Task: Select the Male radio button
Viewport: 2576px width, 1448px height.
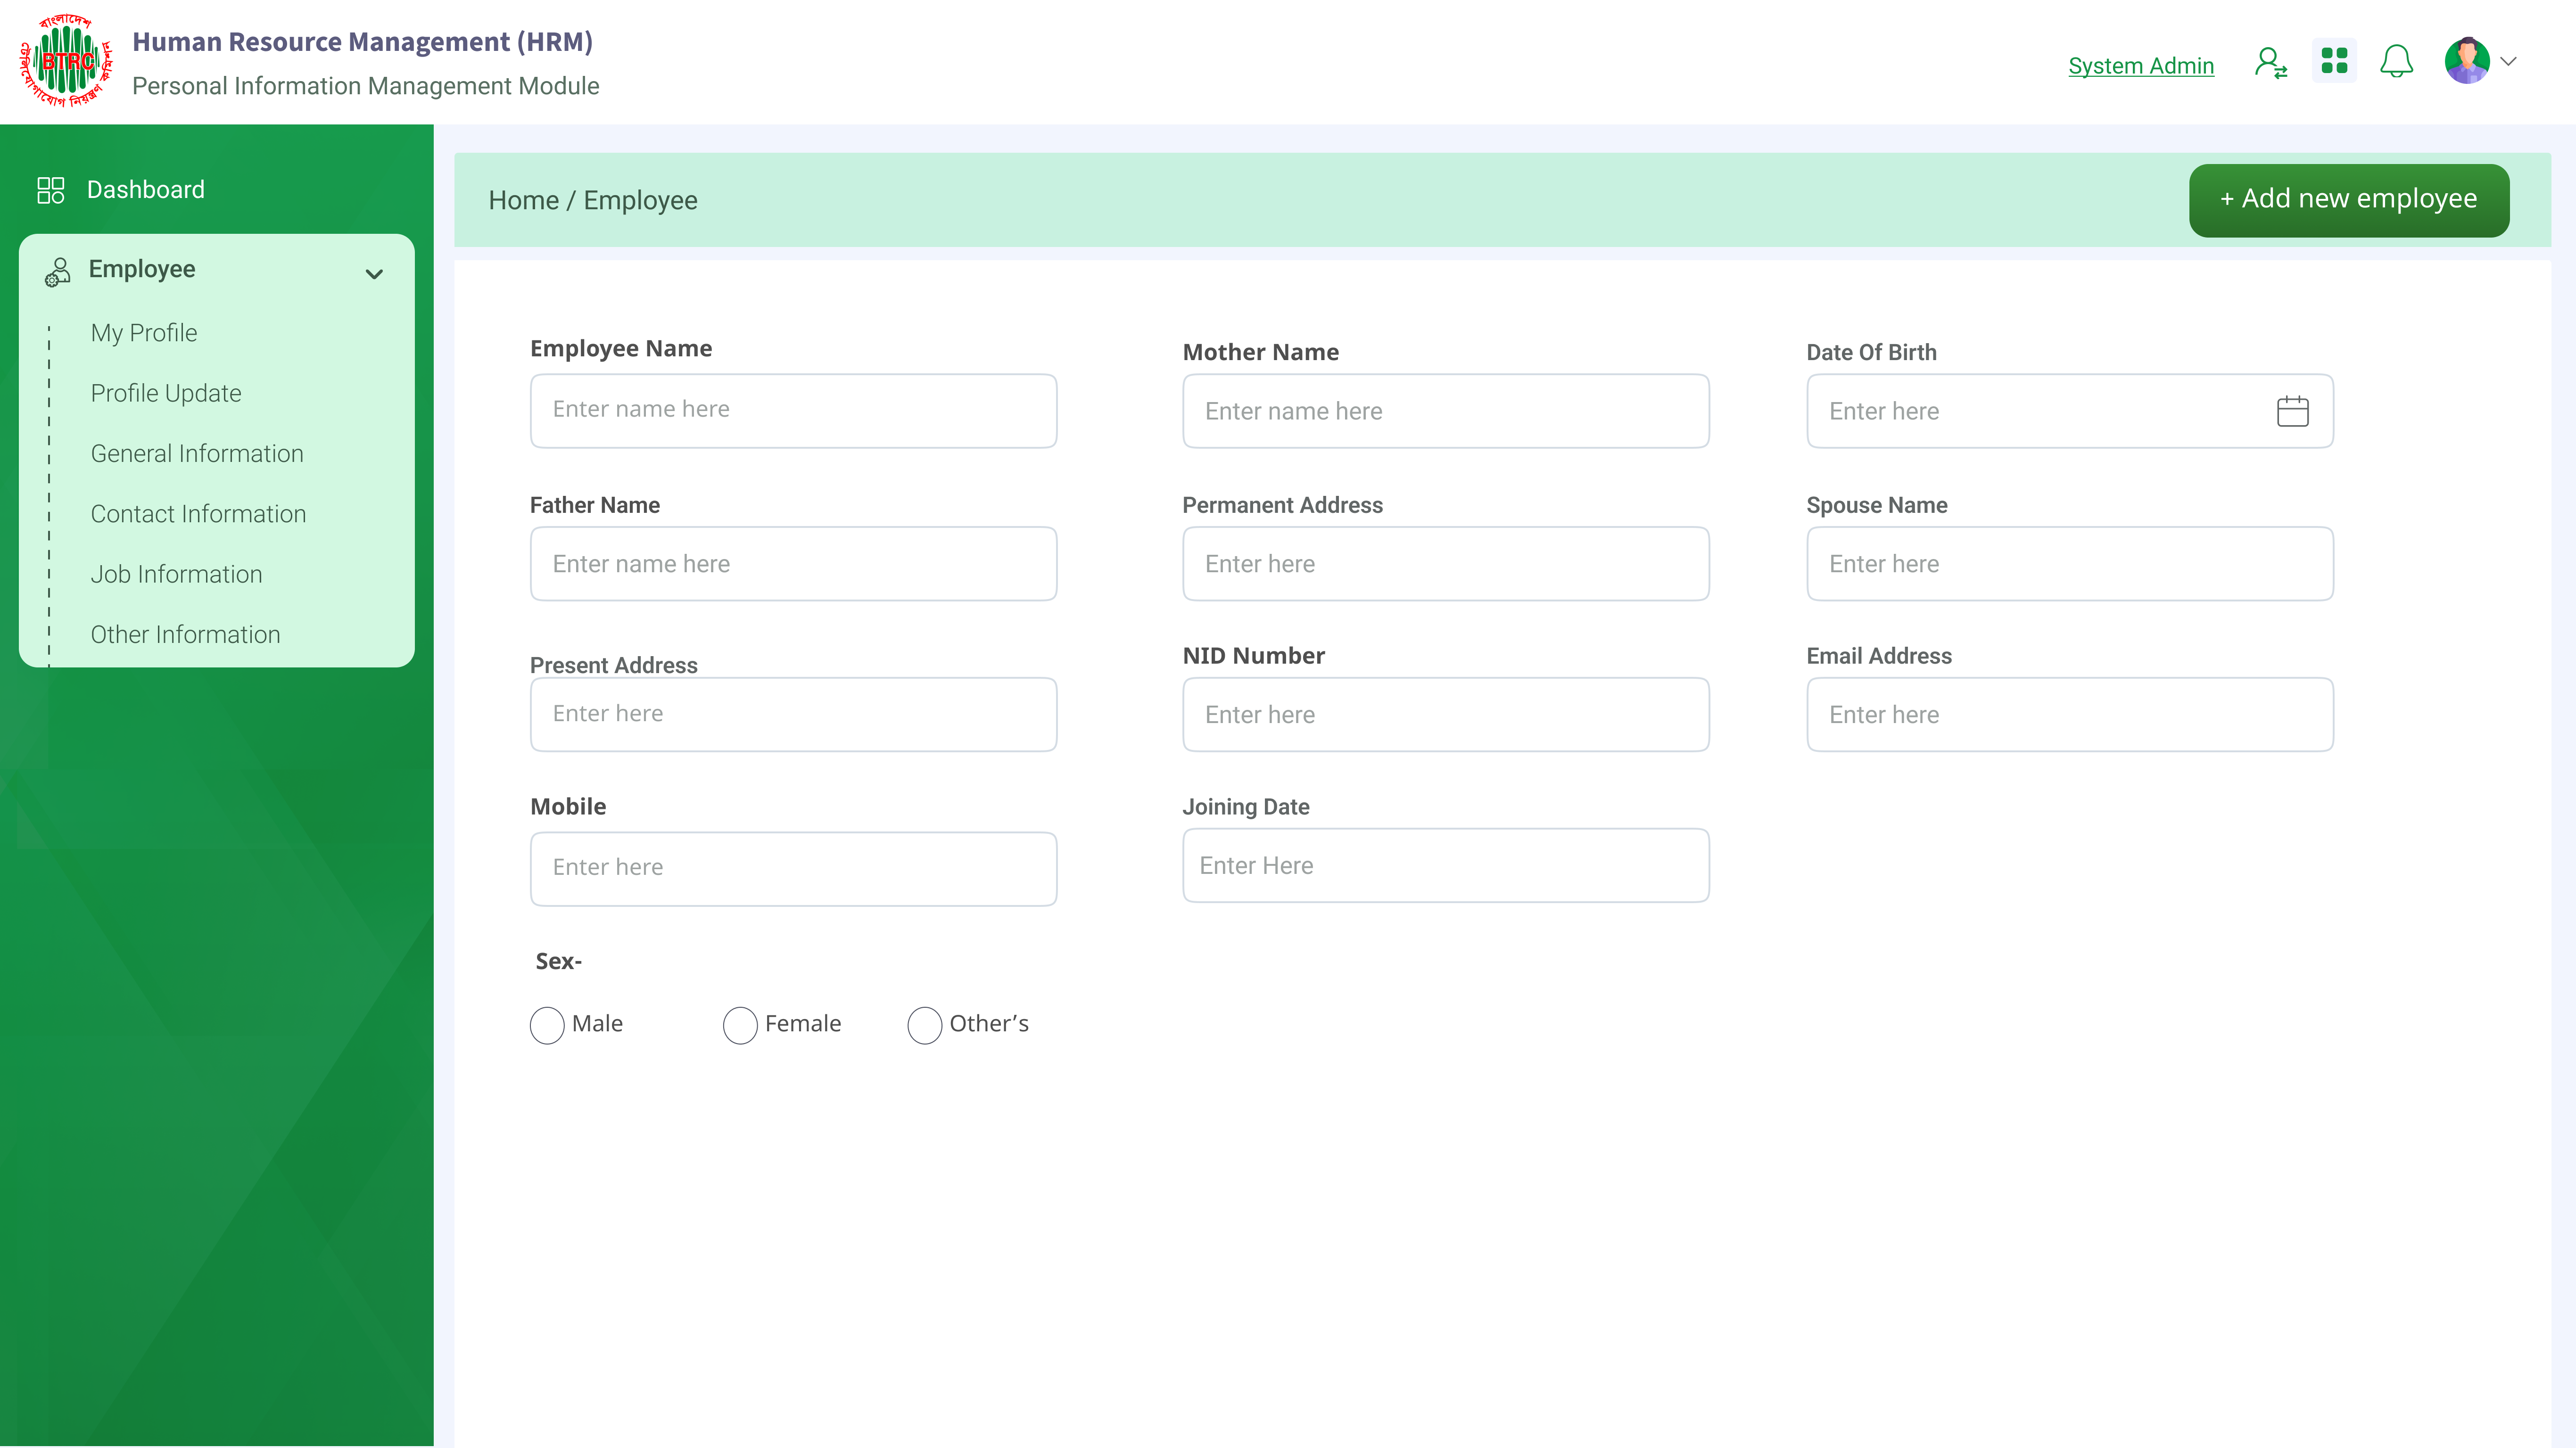Action: 547,1025
